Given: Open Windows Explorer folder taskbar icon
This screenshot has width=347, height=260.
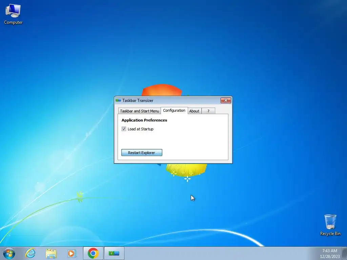Looking at the screenshot, I should tap(51, 253).
